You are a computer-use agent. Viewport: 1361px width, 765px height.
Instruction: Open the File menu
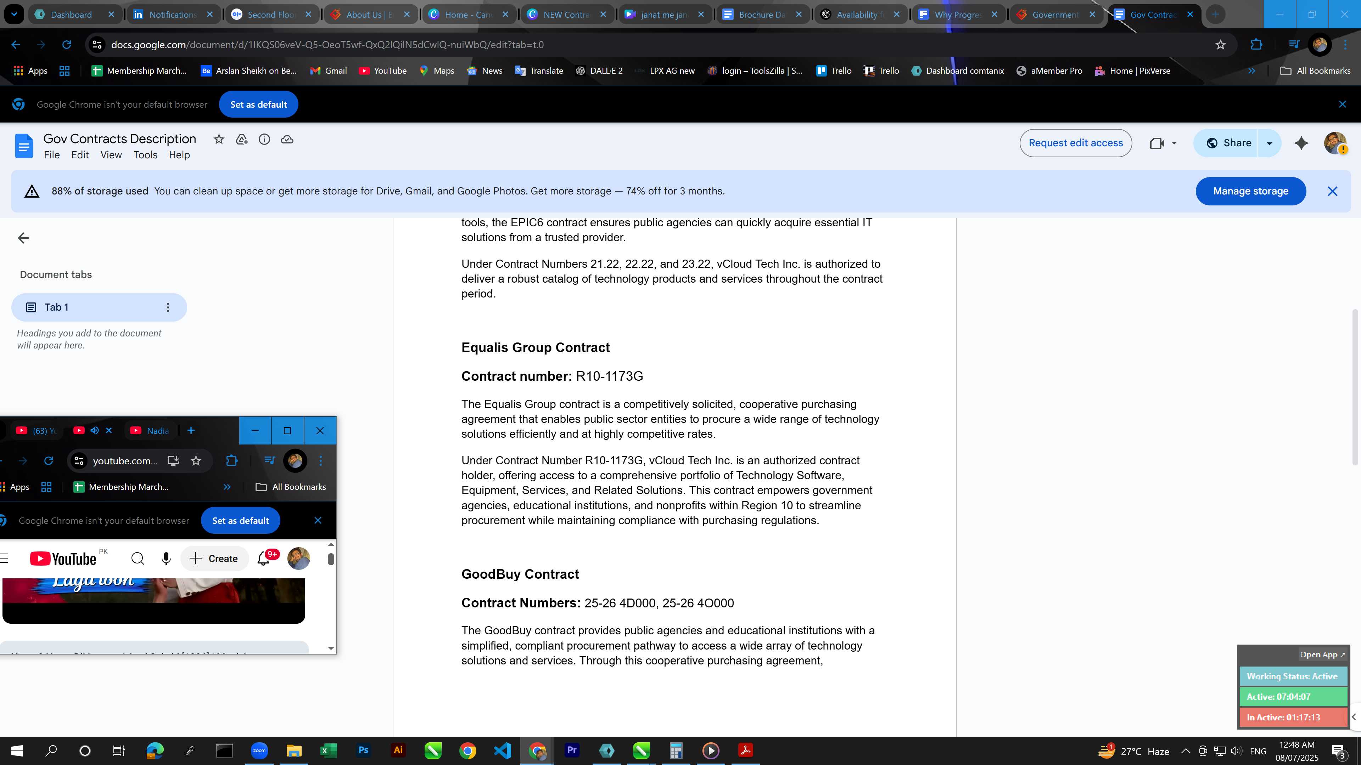[x=52, y=155]
